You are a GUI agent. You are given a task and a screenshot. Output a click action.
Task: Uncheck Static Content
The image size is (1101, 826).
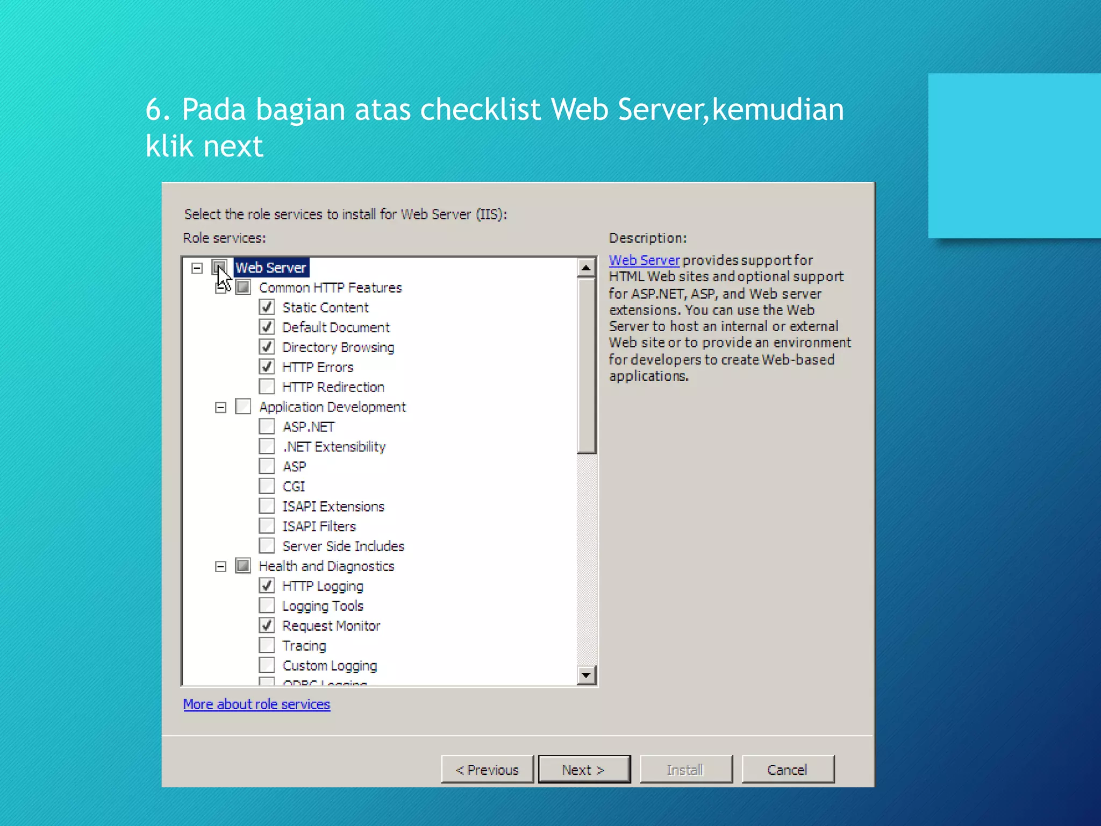[267, 307]
